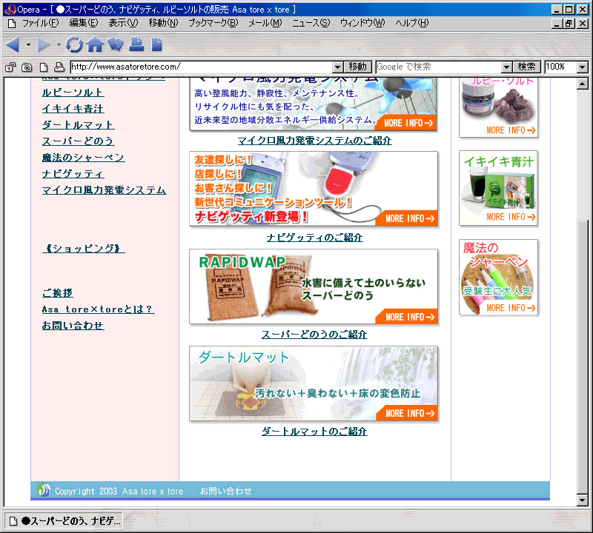Expand the address bar URL history dropdown

click(x=338, y=67)
